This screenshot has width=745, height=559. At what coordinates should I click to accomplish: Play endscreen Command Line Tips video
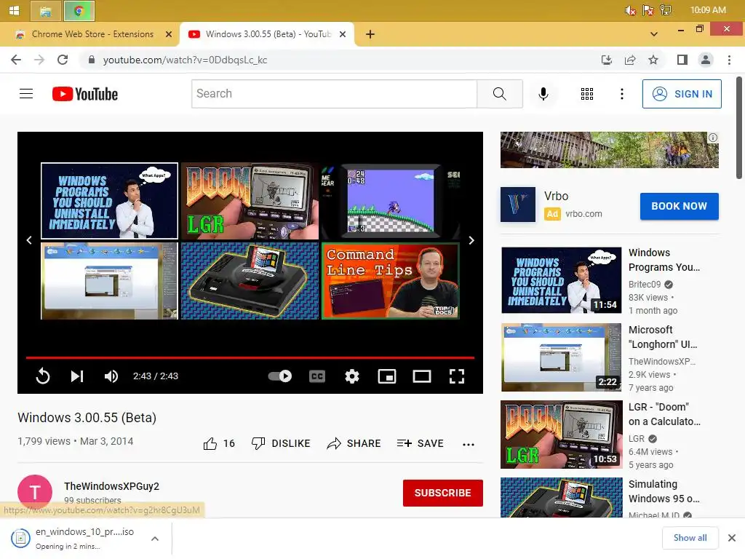click(391, 281)
